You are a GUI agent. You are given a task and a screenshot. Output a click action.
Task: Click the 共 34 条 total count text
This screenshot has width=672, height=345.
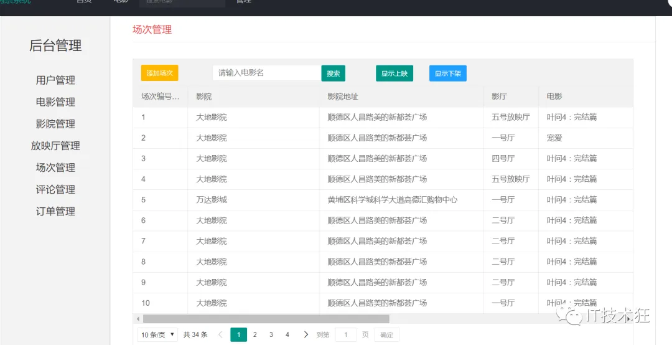point(195,334)
